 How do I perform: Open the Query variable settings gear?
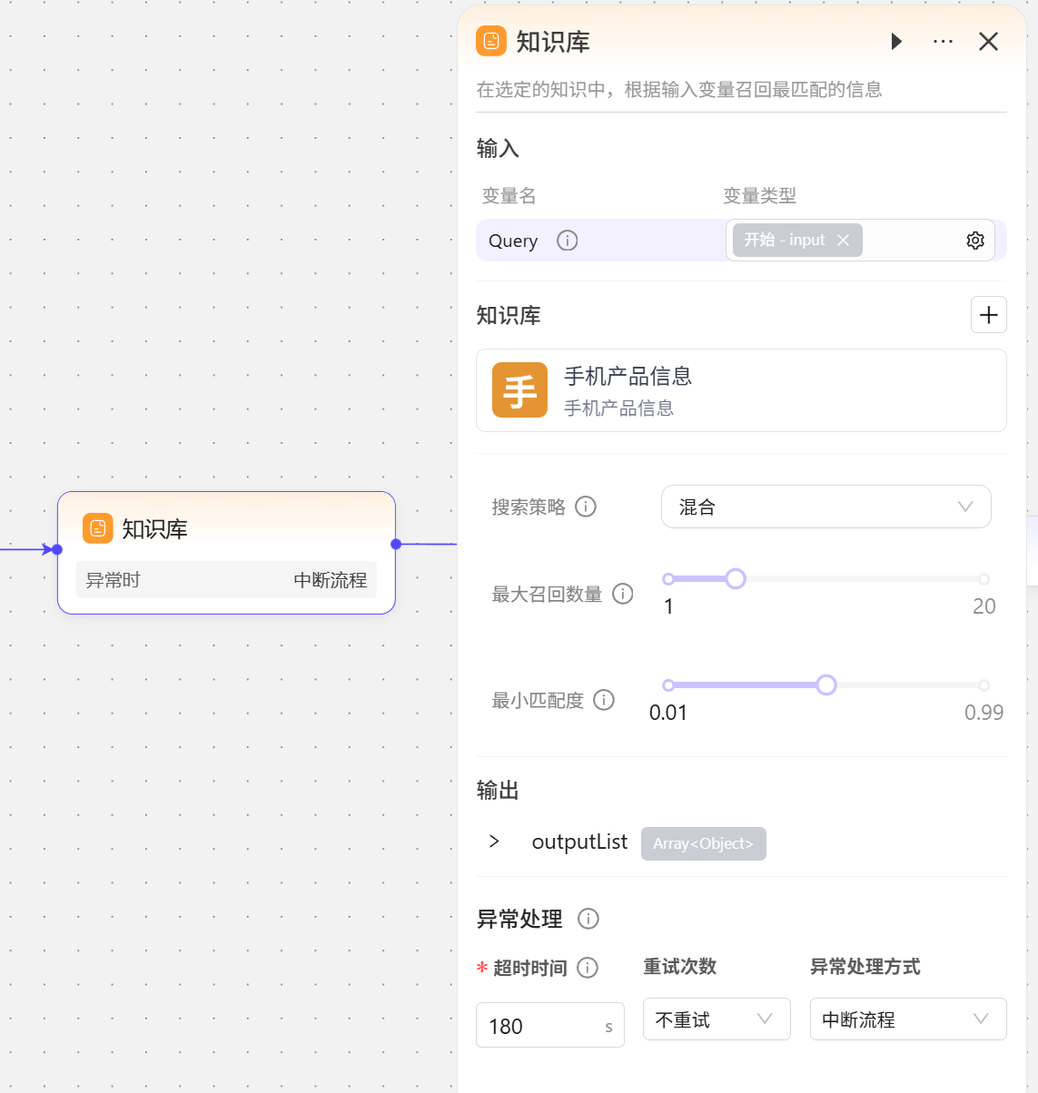975,241
